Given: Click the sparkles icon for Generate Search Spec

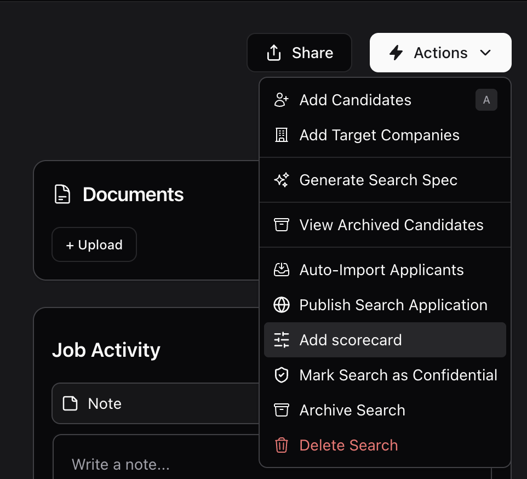Looking at the screenshot, I should coord(282,180).
